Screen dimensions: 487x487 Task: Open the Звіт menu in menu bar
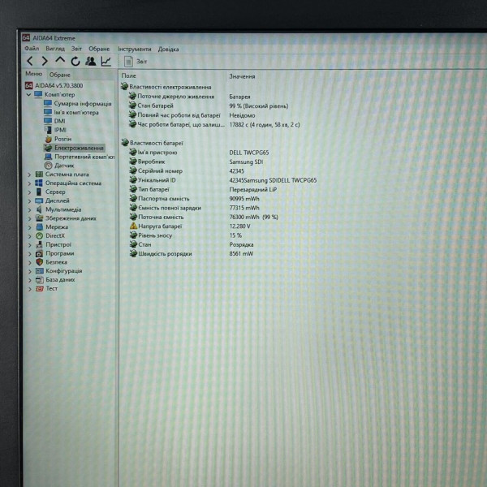(x=76, y=49)
